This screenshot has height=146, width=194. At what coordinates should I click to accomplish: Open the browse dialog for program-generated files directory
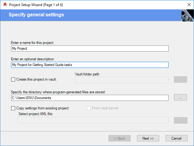point(180,98)
